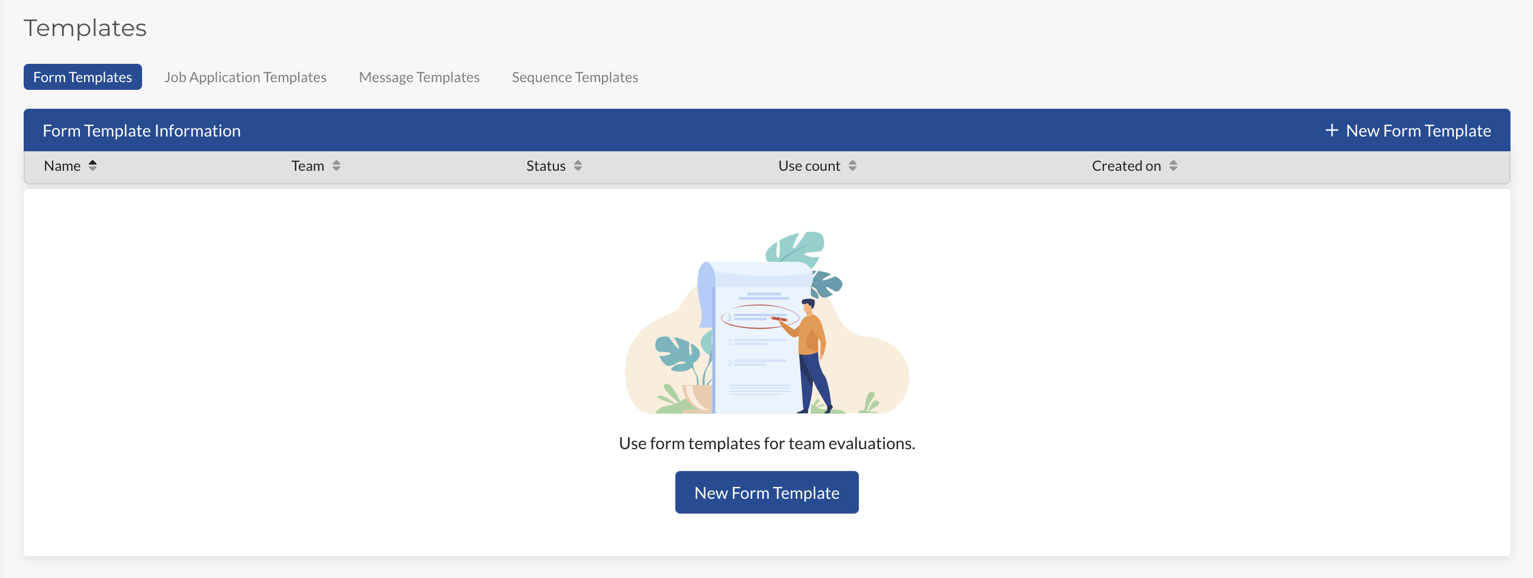Expand sorting options on Name header

coord(93,165)
